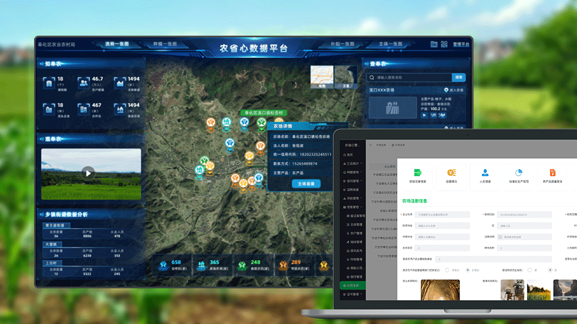Open 地块管理 submenu item on laptop
This screenshot has height=324, width=577.
tap(355, 242)
